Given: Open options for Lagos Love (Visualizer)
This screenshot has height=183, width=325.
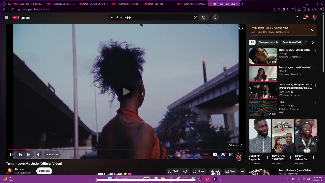Looking at the screenshot, I should (x=315, y=68).
